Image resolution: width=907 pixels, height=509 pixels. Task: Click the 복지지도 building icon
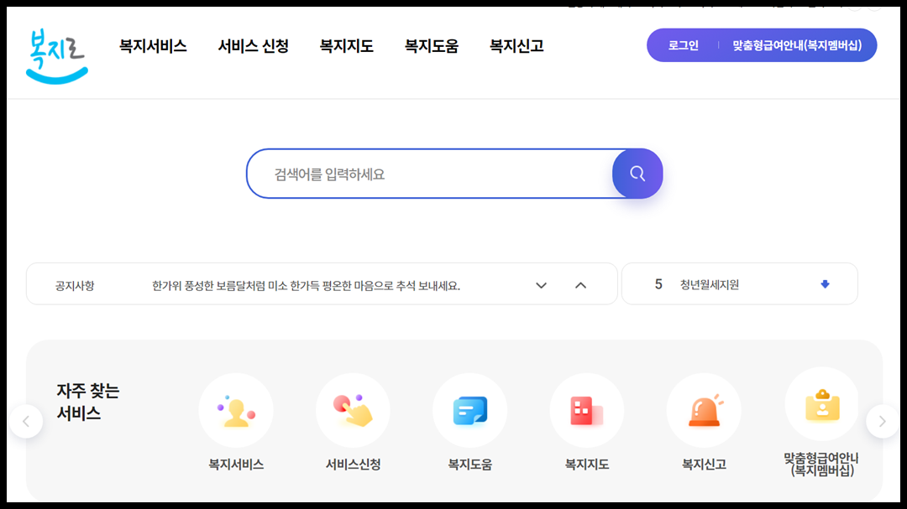pos(587,410)
